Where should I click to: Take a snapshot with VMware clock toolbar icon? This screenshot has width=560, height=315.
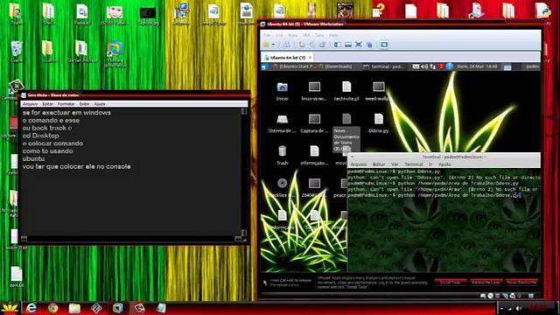pyautogui.click(x=302, y=45)
